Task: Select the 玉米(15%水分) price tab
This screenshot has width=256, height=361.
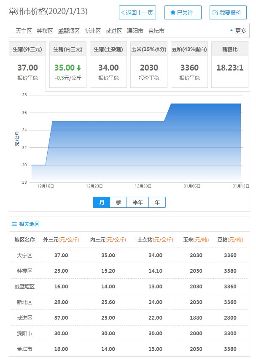Action: click(x=149, y=65)
